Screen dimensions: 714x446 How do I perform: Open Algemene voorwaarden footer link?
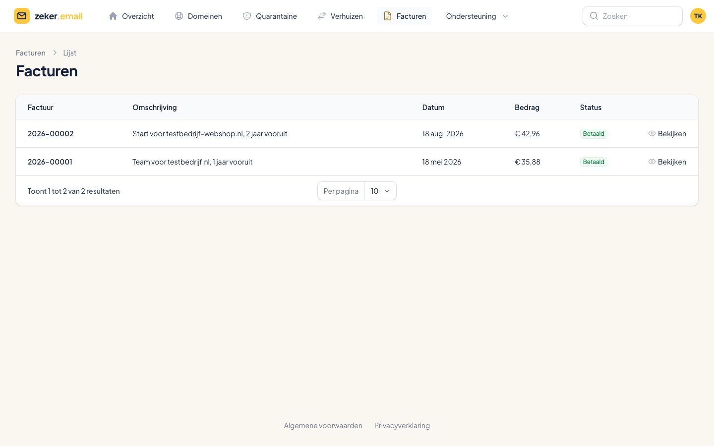(x=323, y=425)
